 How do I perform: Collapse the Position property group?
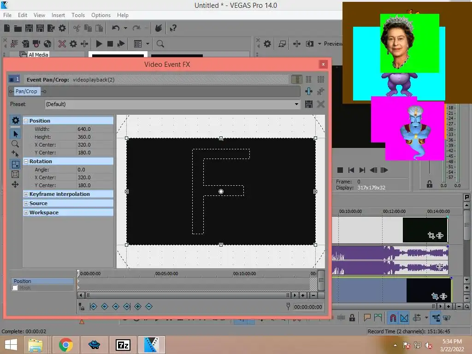coord(26,121)
